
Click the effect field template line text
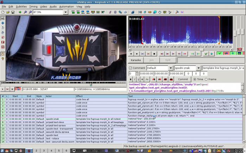pos(223,68)
